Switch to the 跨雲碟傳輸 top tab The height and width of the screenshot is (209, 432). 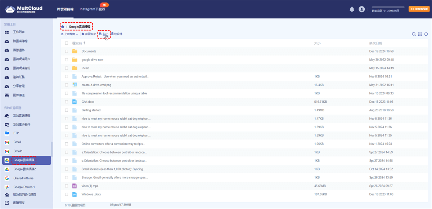point(65,9)
